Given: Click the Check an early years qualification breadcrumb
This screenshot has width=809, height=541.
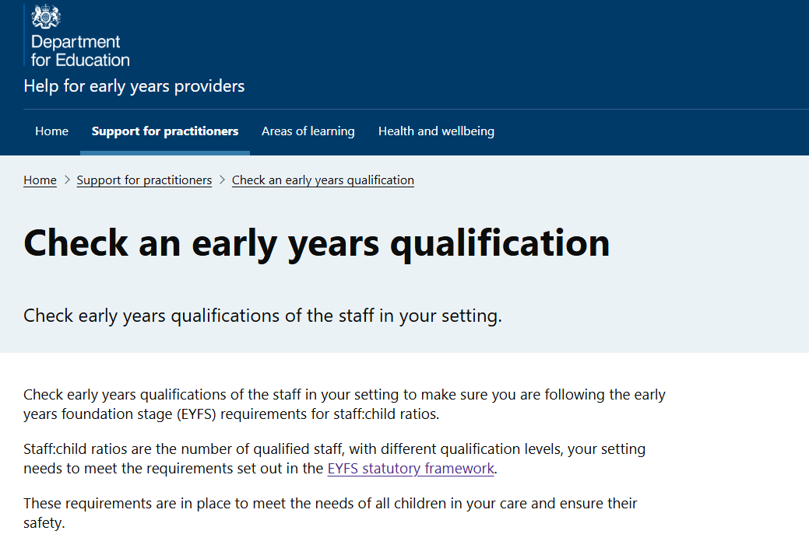Looking at the screenshot, I should click(323, 180).
